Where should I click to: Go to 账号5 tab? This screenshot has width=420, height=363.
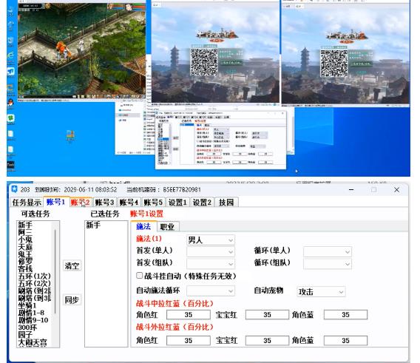(153, 203)
